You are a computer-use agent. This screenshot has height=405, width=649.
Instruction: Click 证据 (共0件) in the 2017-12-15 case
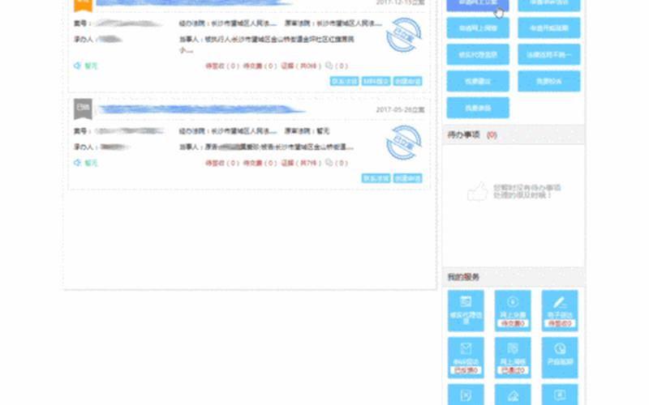pos(301,66)
